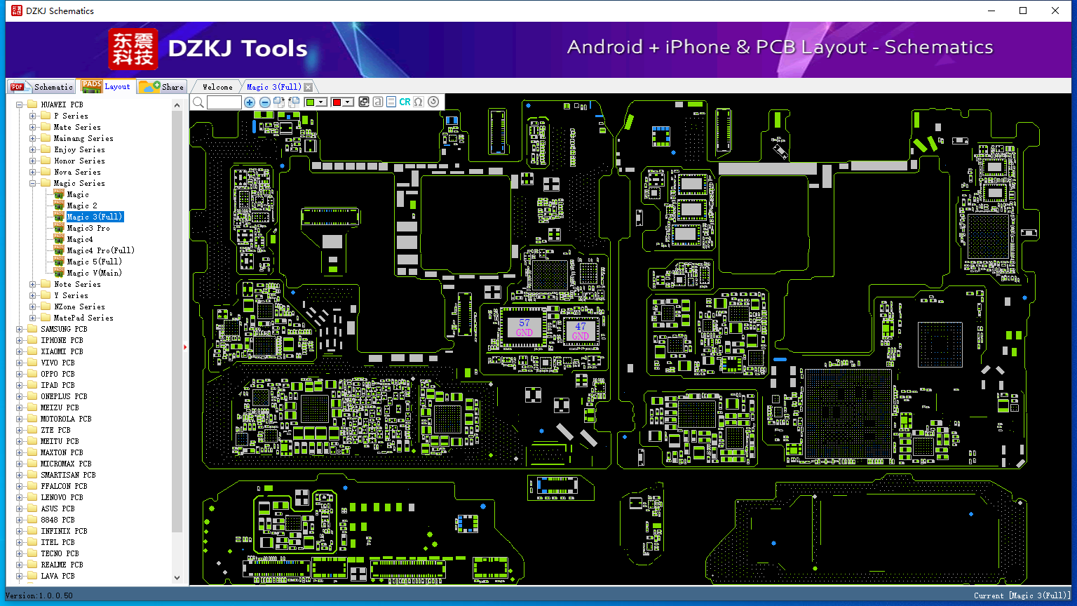Click the Omega resistance icon
Screen dimensions: 1077x606
[419, 102]
